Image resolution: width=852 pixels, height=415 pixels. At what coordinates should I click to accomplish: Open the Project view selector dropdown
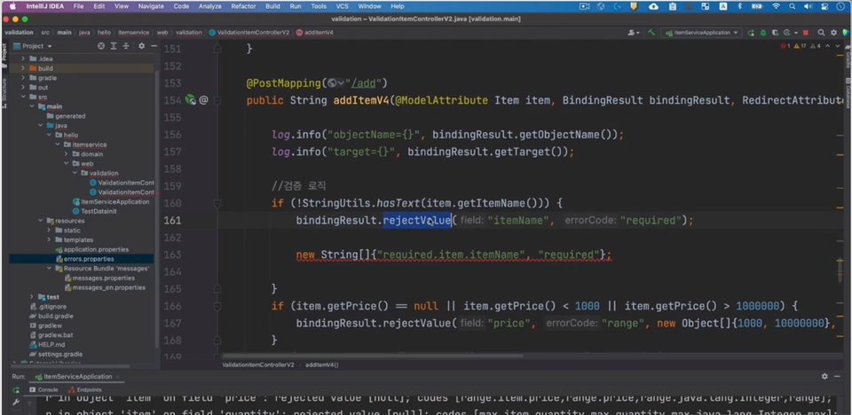33,46
